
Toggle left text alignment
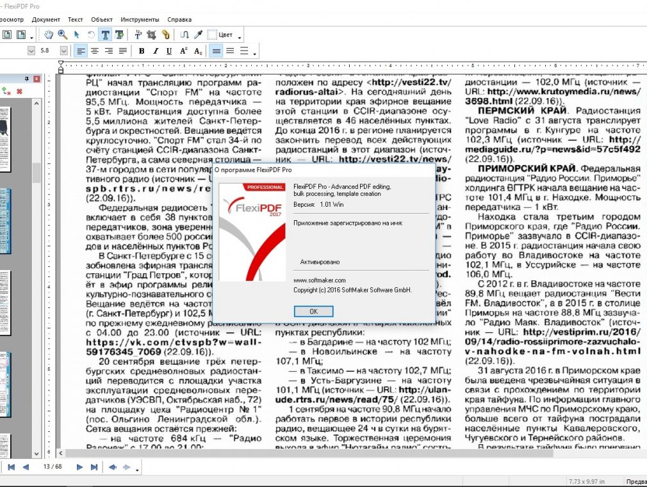click(x=81, y=51)
